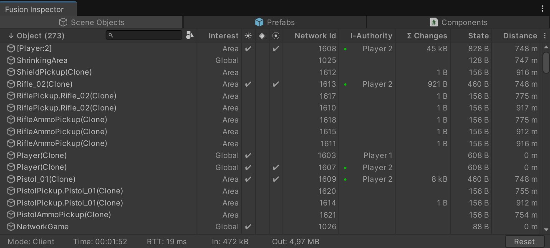Click the vertical scrollbar thumb
The height and width of the screenshot is (248, 550).
(546, 63)
